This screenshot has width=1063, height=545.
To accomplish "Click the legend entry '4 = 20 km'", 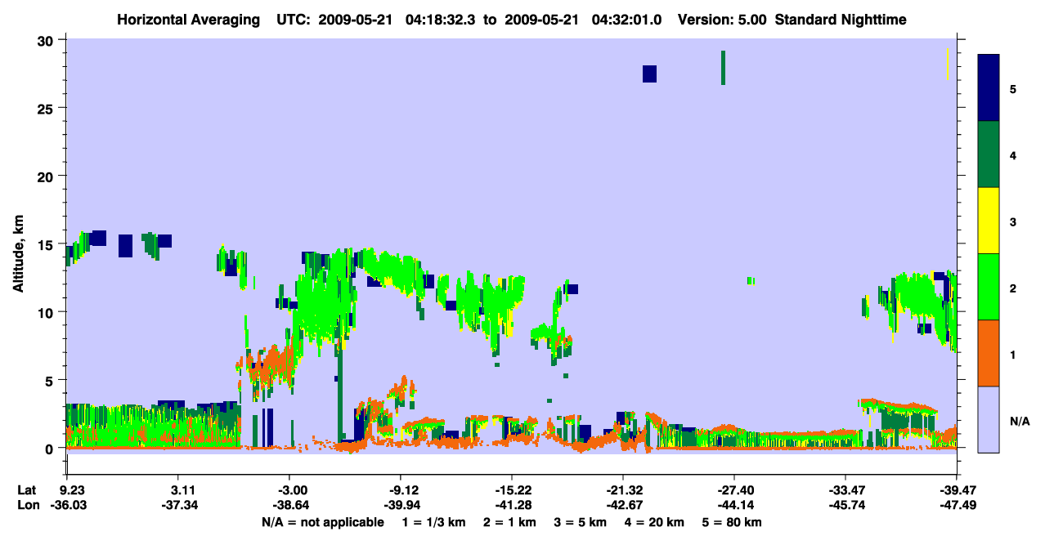I will [x=655, y=522].
